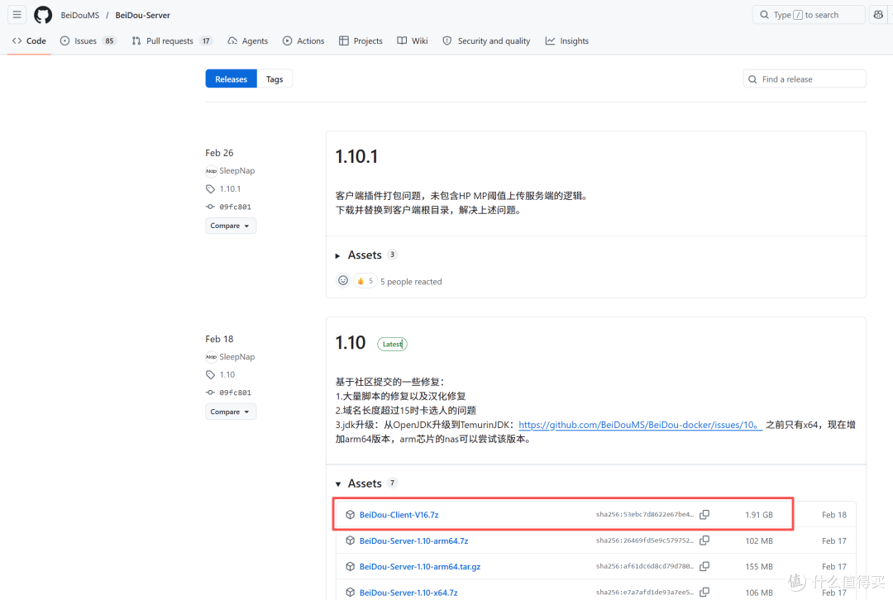Click the Latest badge
The image size is (893, 600).
[x=393, y=344]
